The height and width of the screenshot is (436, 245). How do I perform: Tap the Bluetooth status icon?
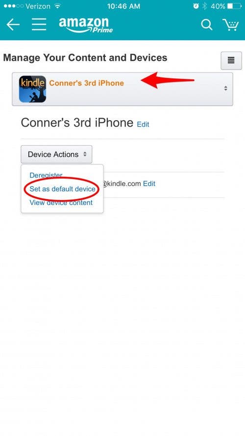205,6
